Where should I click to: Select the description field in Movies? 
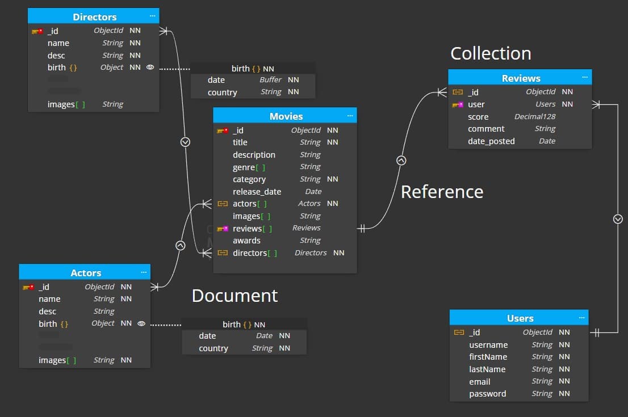pos(285,155)
